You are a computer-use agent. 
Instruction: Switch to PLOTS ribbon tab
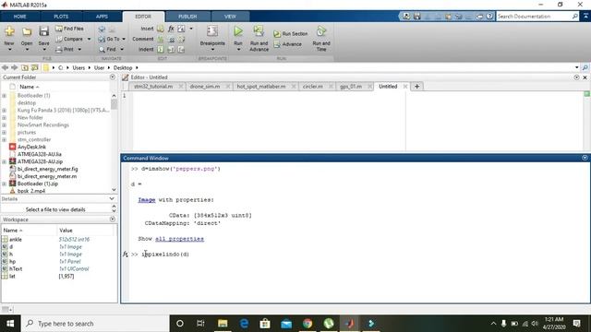61,17
